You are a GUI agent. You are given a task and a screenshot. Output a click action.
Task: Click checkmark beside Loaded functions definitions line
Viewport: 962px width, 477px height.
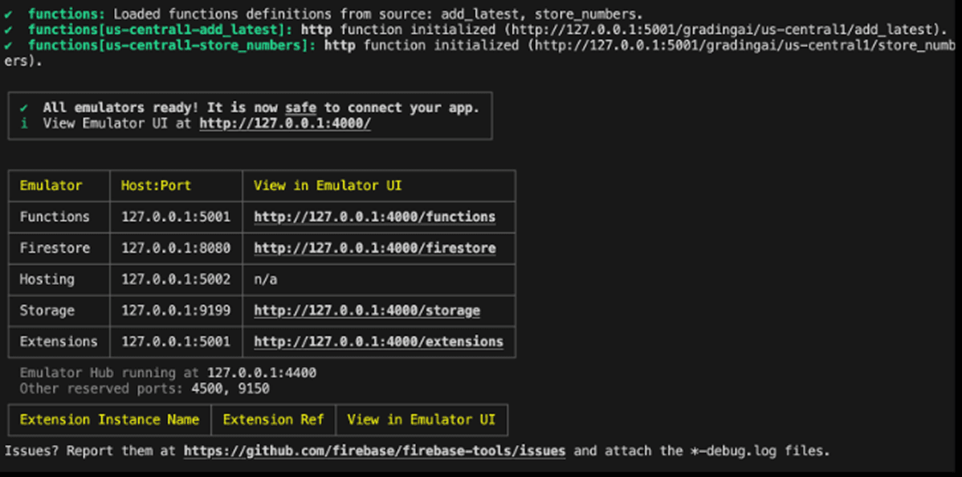click(8, 14)
